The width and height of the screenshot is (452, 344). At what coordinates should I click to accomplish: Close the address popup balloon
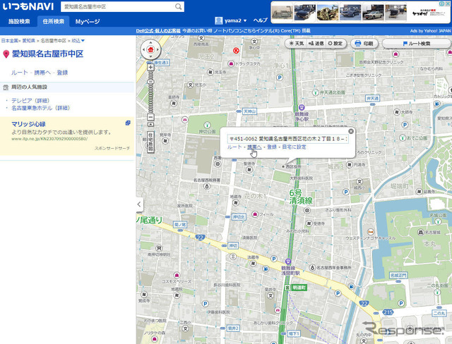(351, 131)
